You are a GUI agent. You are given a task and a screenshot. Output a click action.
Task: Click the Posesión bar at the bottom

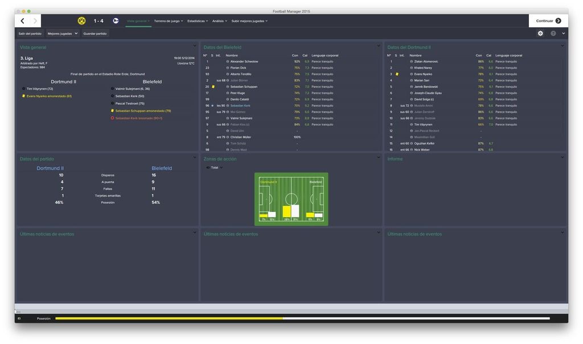[302, 318]
